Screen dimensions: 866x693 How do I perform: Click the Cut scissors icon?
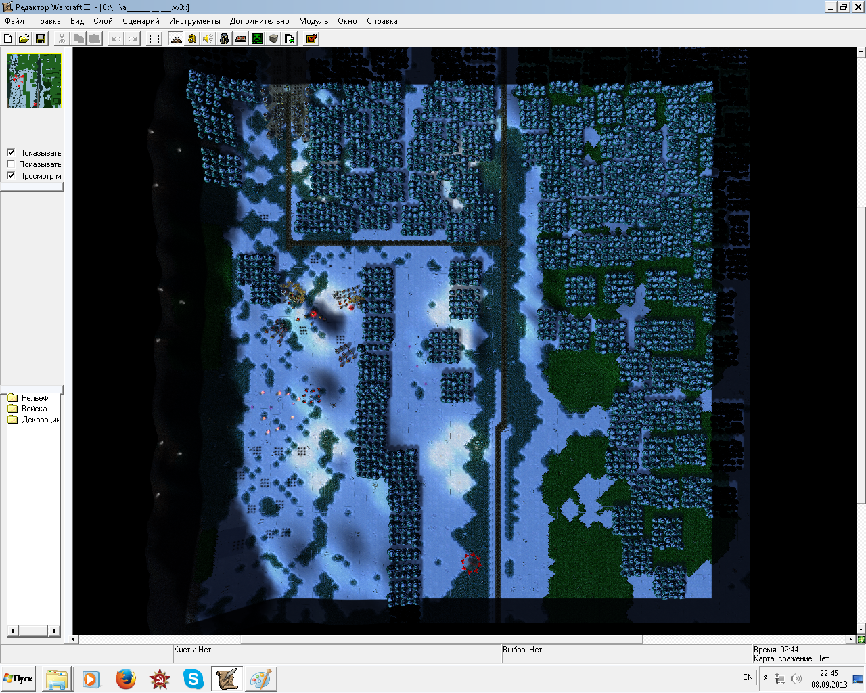click(x=62, y=39)
